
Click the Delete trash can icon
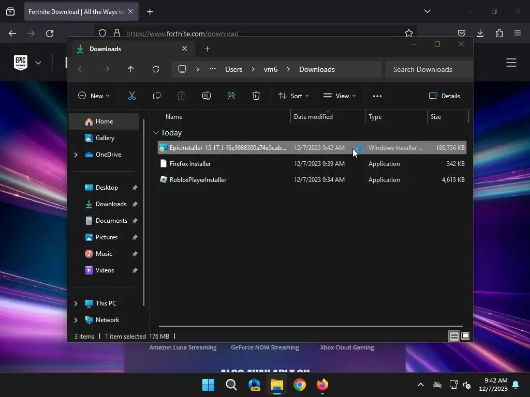click(x=256, y=96)
